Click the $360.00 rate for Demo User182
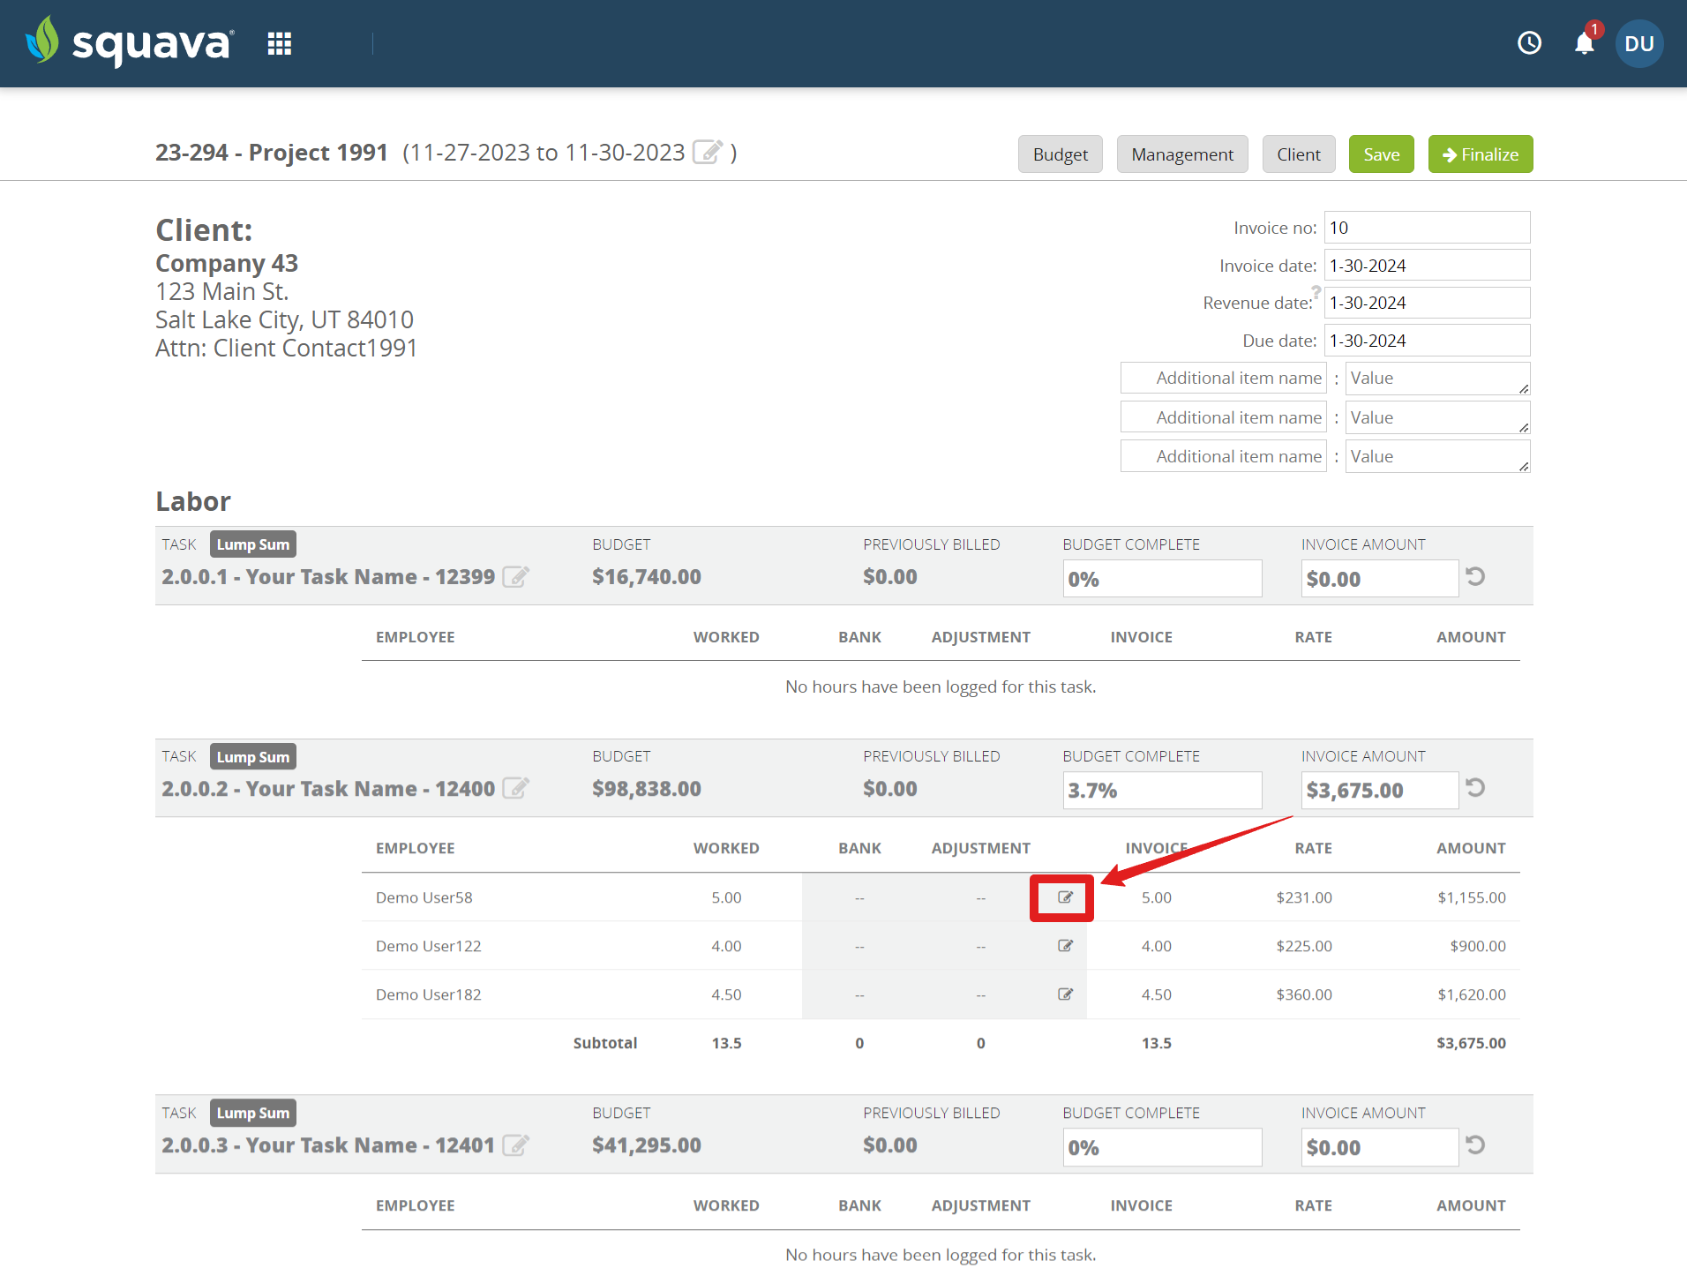Image resolution: width=1687 pixels, height=1283 pixels. coord(1304,994)
